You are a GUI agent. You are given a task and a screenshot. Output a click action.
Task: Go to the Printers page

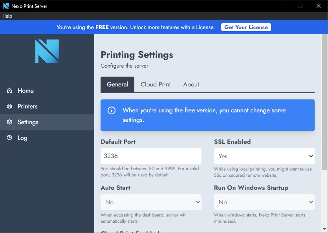pyautogui.click(x=47, y=106)
